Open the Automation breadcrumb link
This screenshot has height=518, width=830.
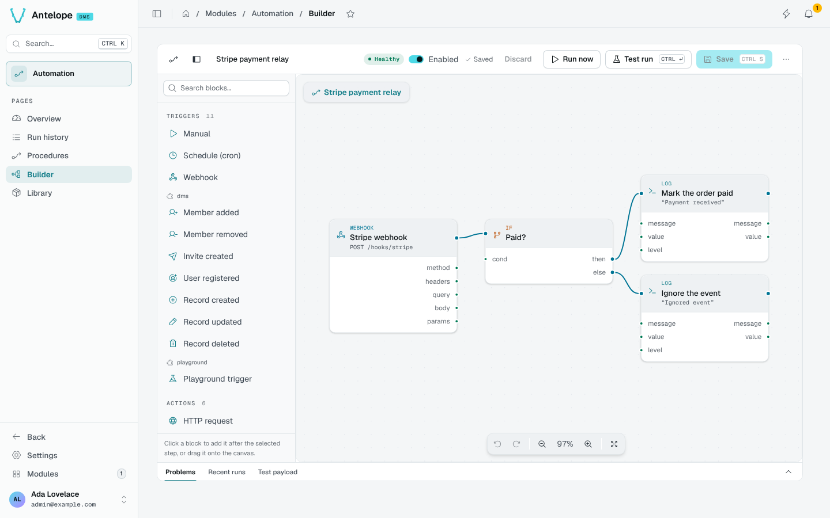[x=273, y=14]
